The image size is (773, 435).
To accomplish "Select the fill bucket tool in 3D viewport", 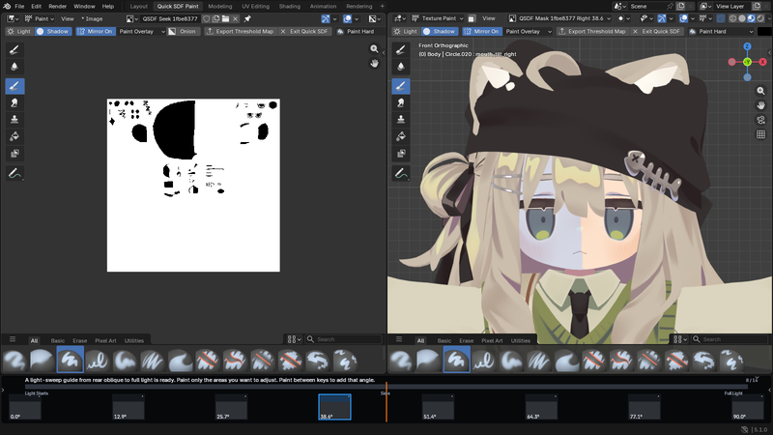I will point(401,136).
